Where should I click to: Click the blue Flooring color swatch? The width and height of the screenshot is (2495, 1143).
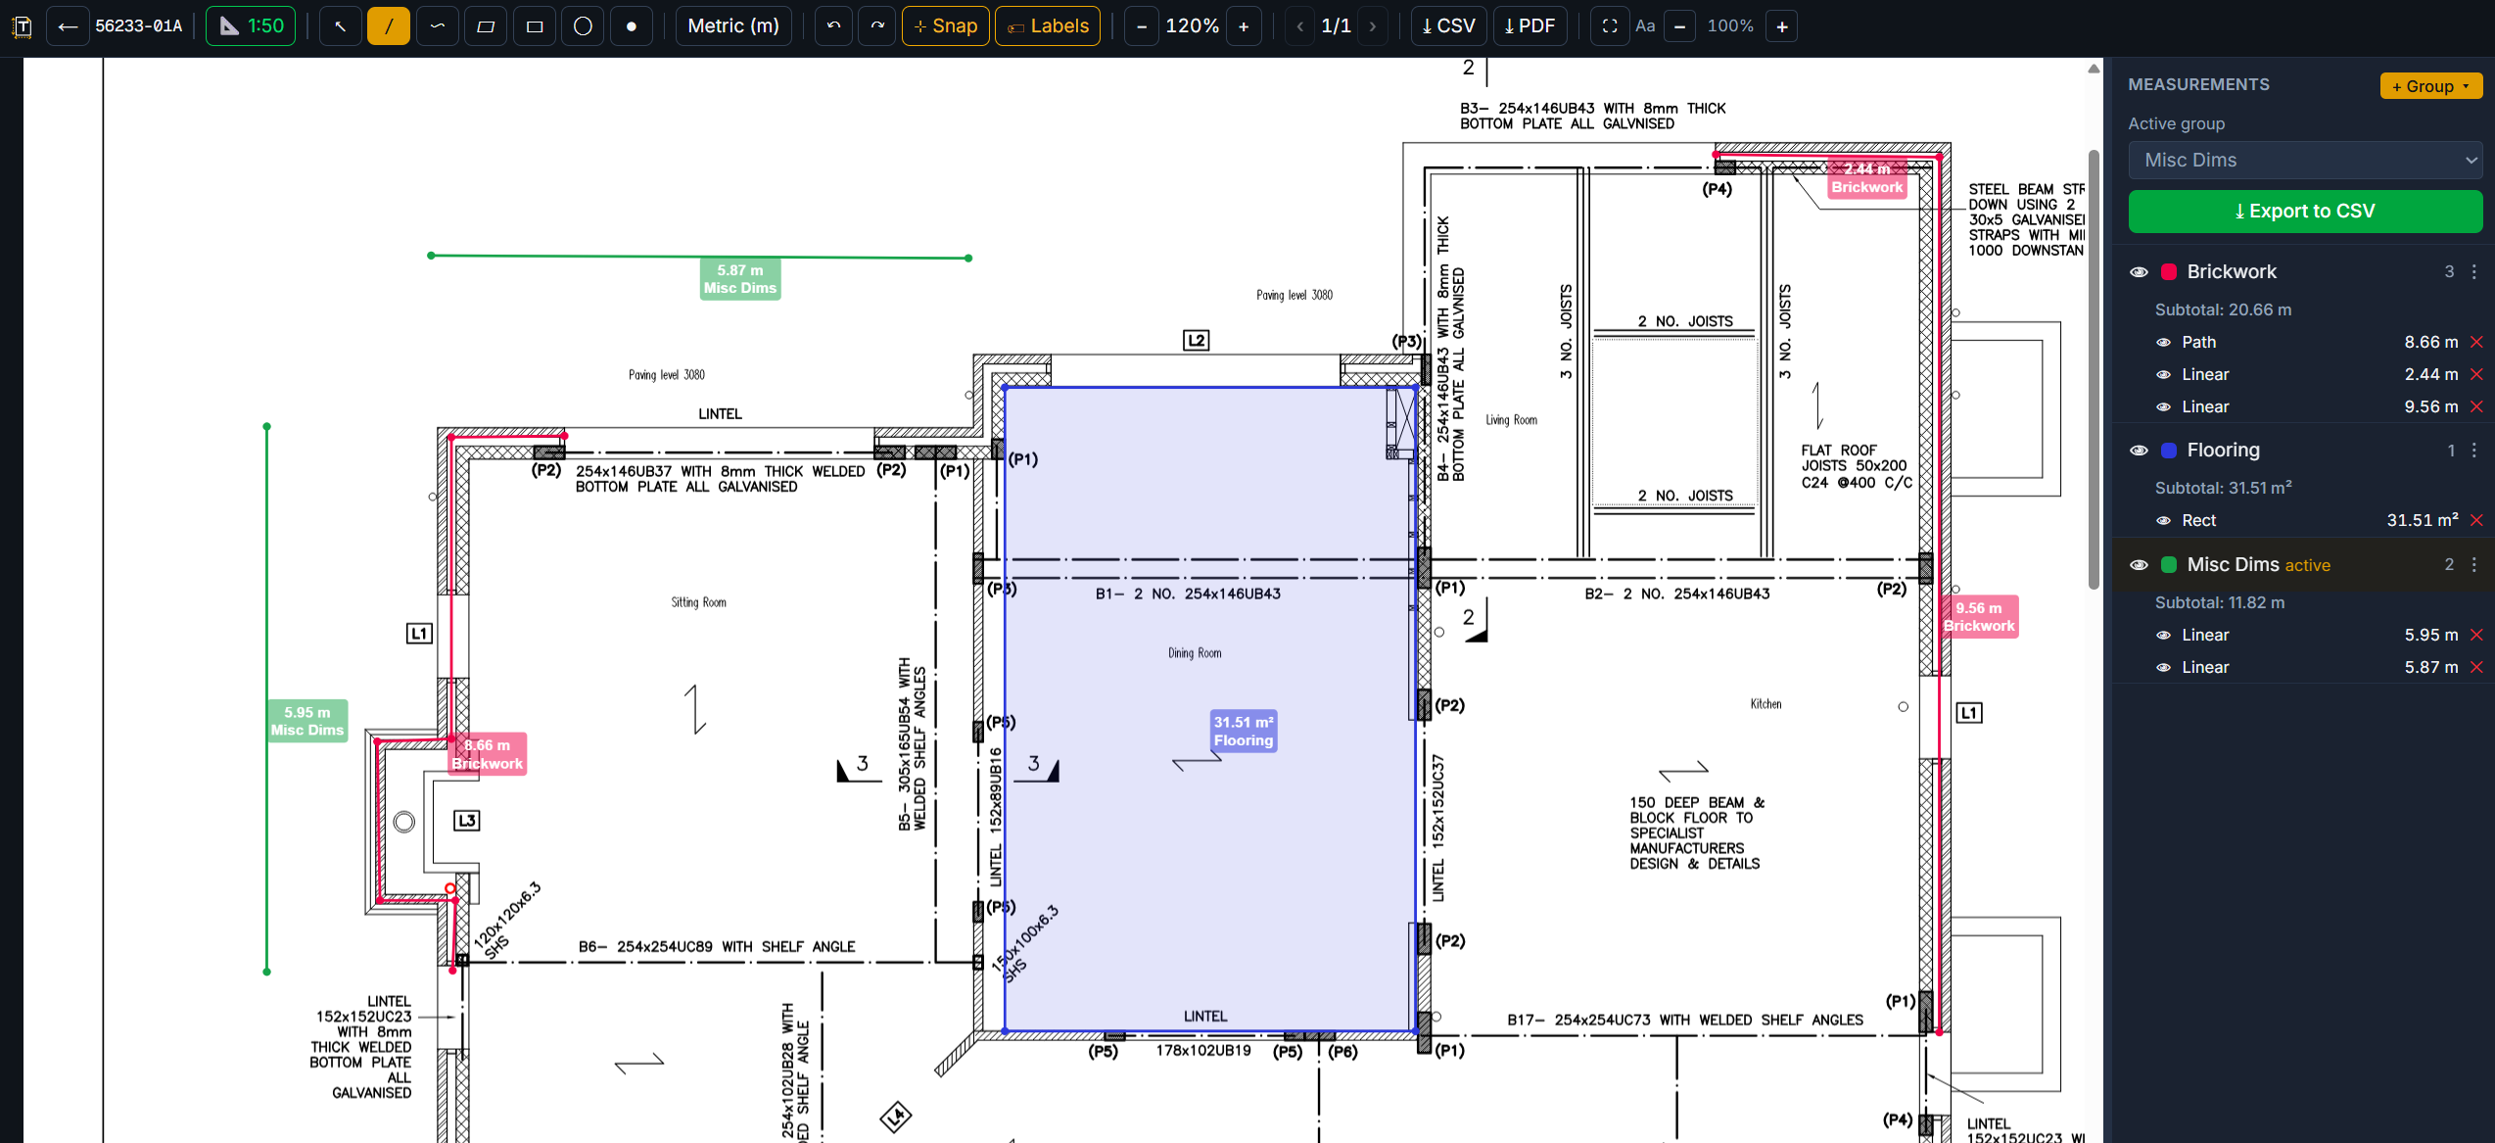(x=2169, y=451)
